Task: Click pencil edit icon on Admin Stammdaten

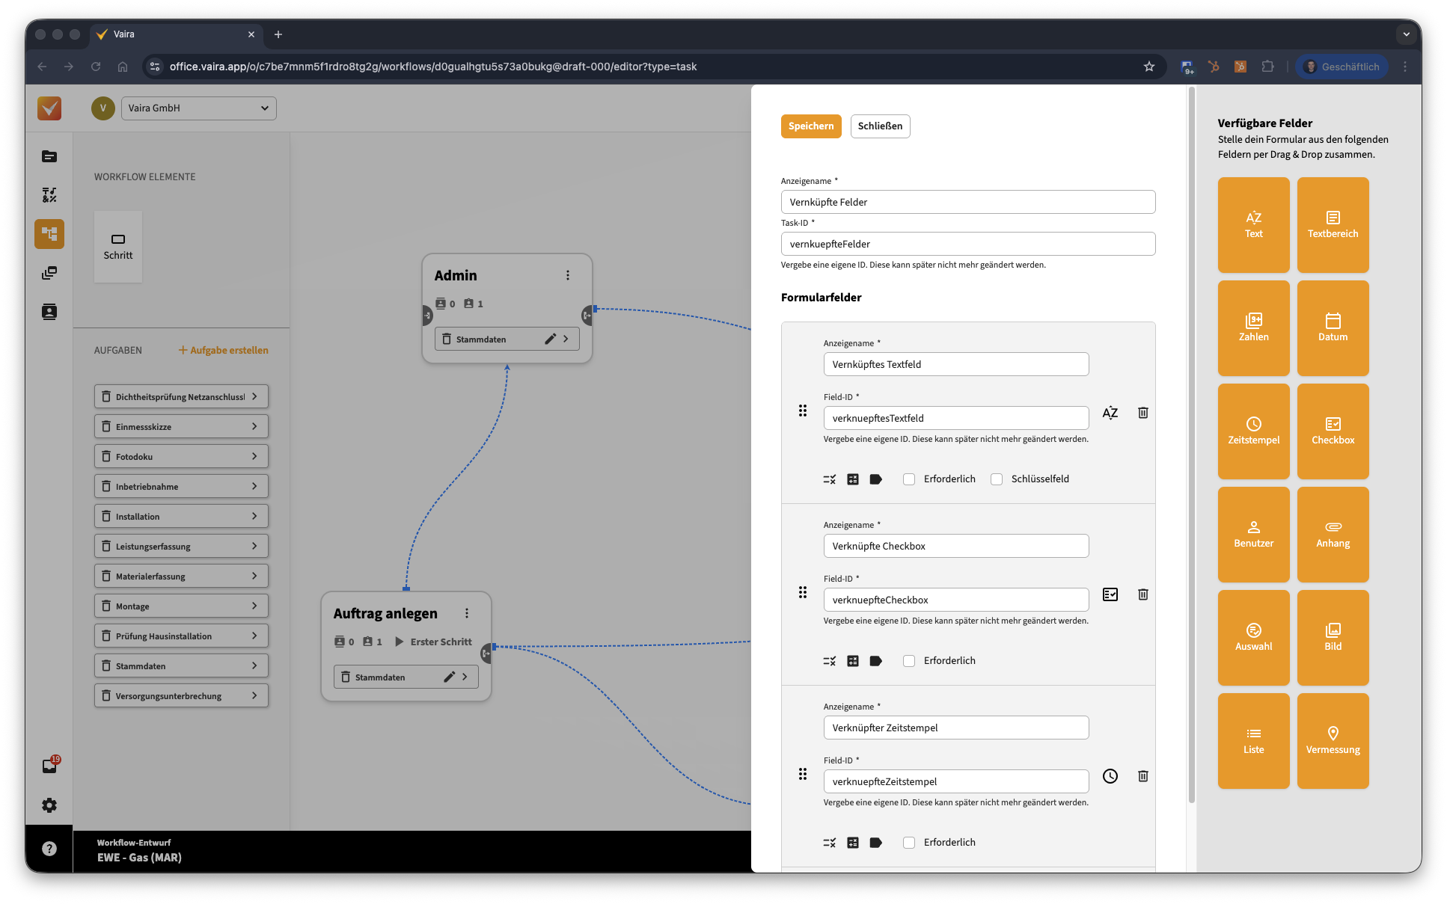Action: click(550, 339)
